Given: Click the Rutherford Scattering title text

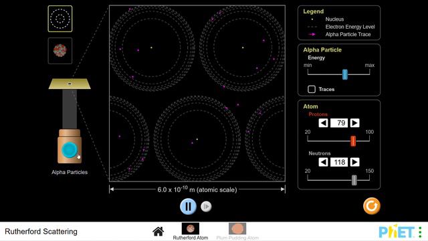Looking at the screenshot, I should (41, 232).
